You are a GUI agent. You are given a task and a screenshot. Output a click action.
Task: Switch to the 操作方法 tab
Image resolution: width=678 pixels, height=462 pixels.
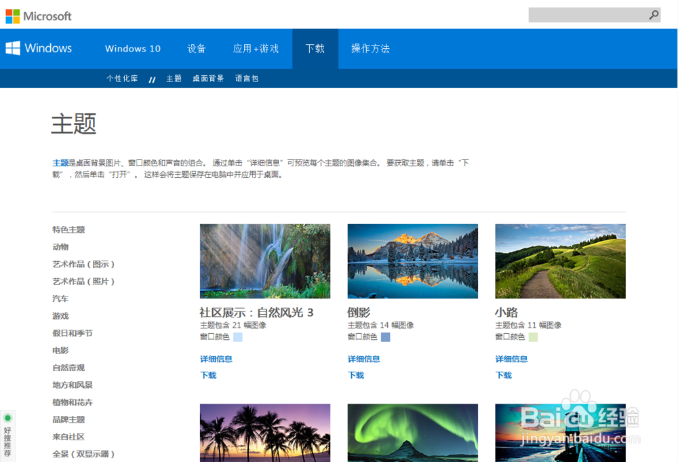pyautogui.click(x=371, y=48)
